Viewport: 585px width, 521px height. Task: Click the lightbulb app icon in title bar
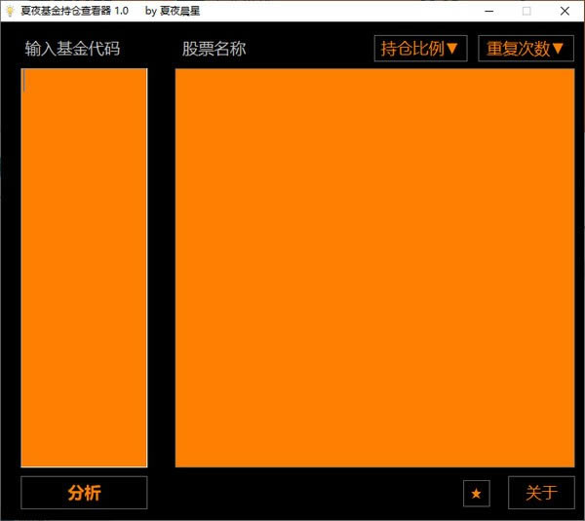click(x=11, y=11)
